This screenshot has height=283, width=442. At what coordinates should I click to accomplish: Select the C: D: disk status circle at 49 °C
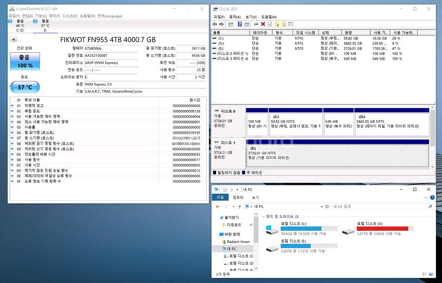(10, 21)
